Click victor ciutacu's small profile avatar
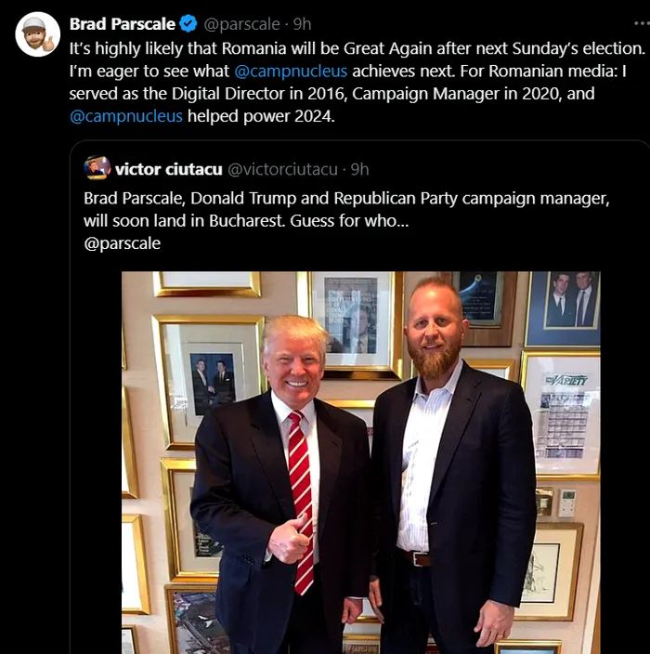This screenshot has width=650, height=654. [97, 168]
